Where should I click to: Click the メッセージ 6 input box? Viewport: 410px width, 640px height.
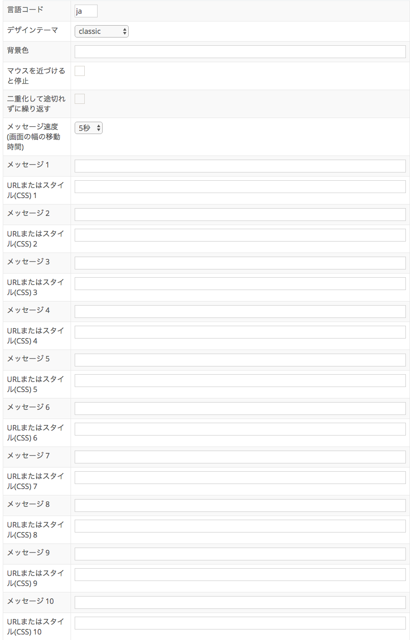coord(240,409)
